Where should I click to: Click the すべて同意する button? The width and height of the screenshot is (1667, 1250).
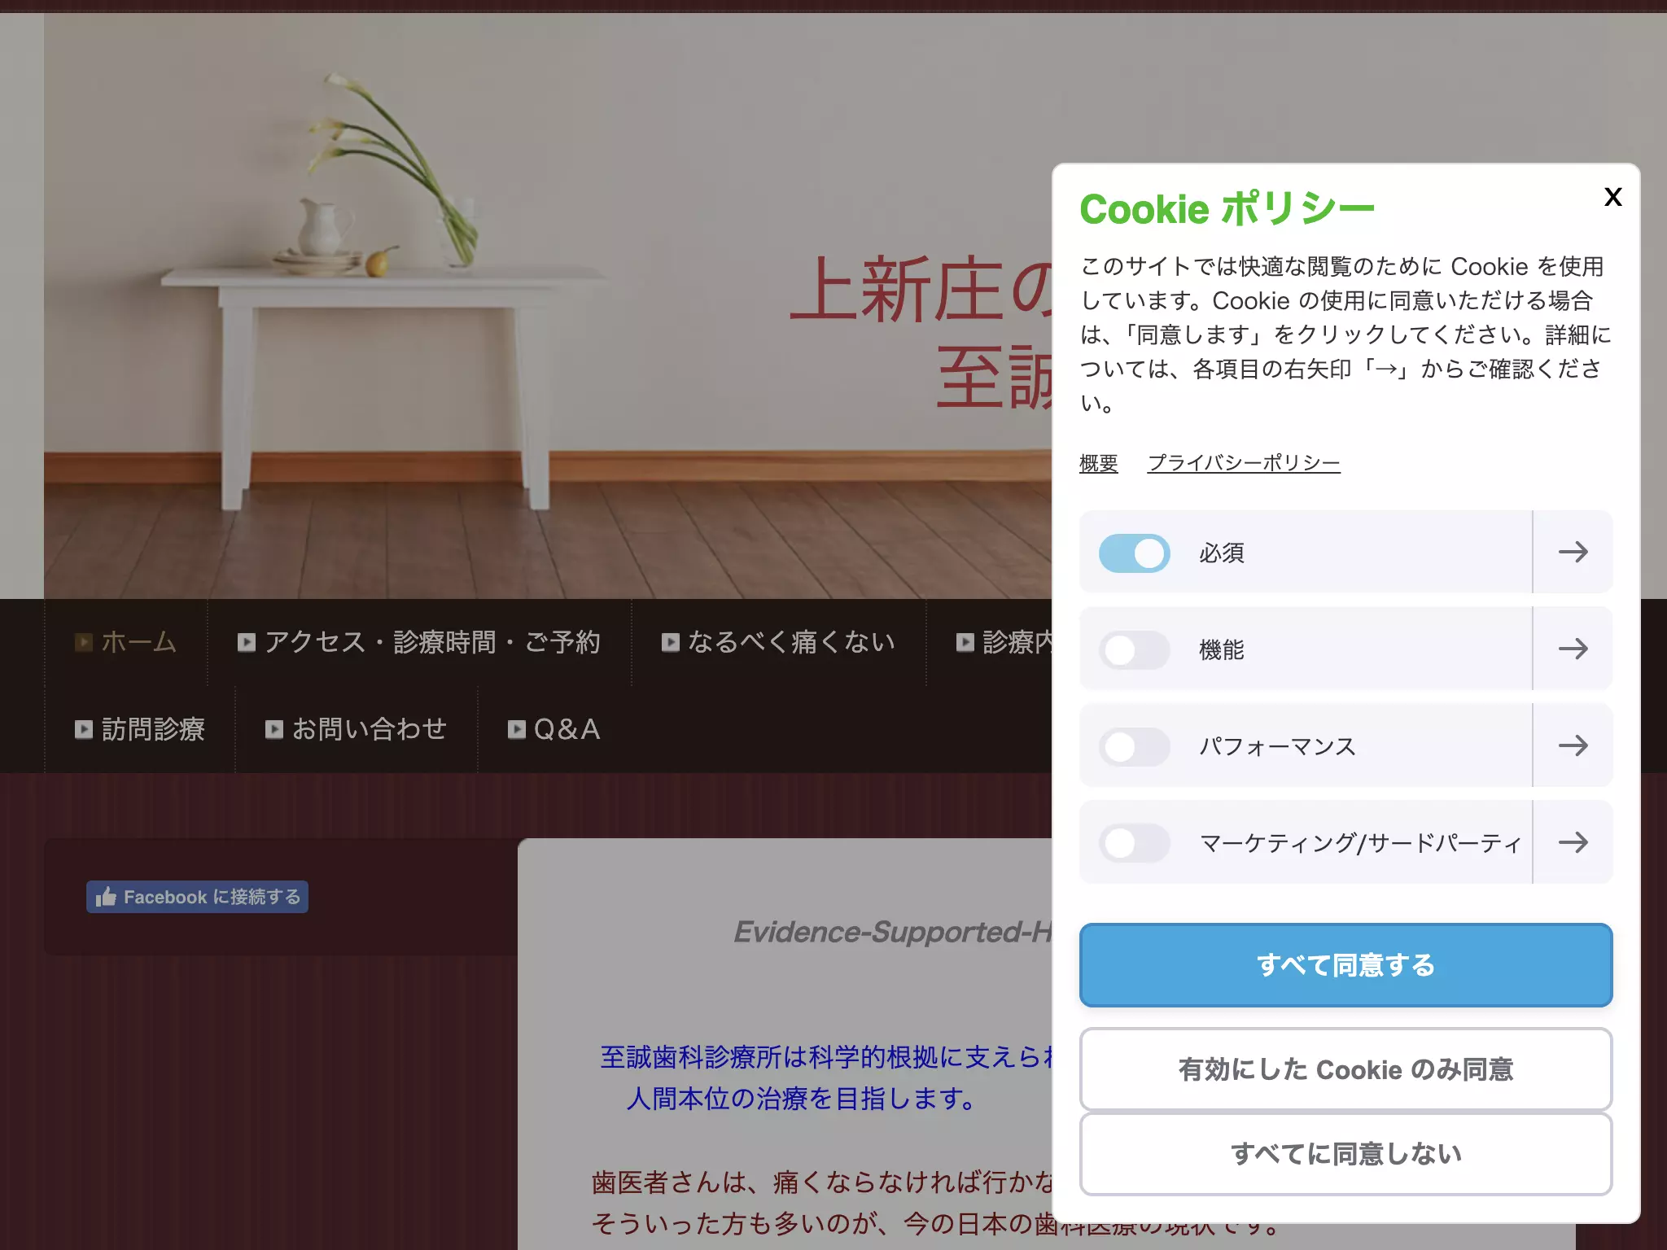(1345, 965)
